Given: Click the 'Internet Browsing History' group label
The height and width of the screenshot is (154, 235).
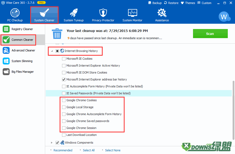Looking at the screenshot, I should click(x=81, y=51).
